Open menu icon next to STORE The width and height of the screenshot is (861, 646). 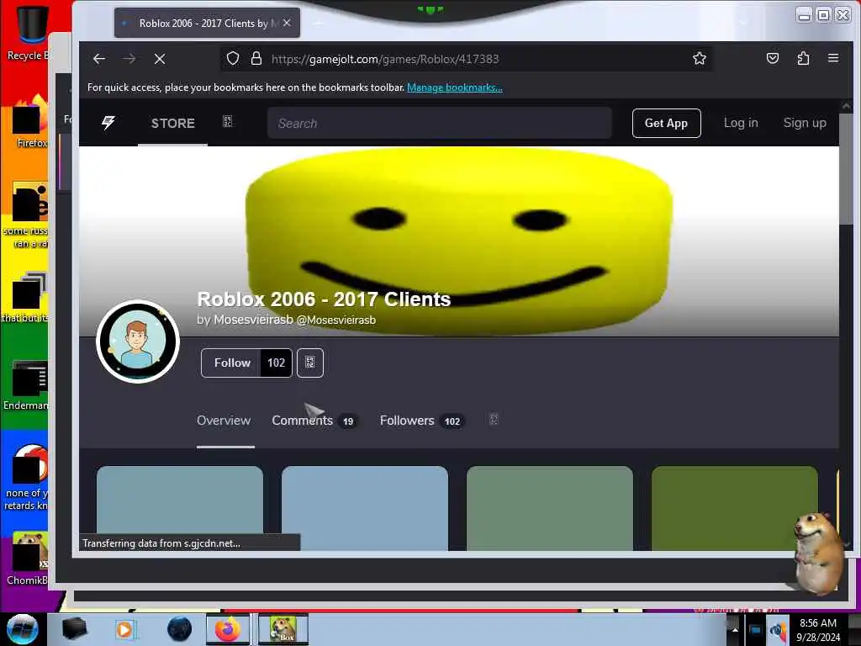pyautogui.click(x=228, y=121)
